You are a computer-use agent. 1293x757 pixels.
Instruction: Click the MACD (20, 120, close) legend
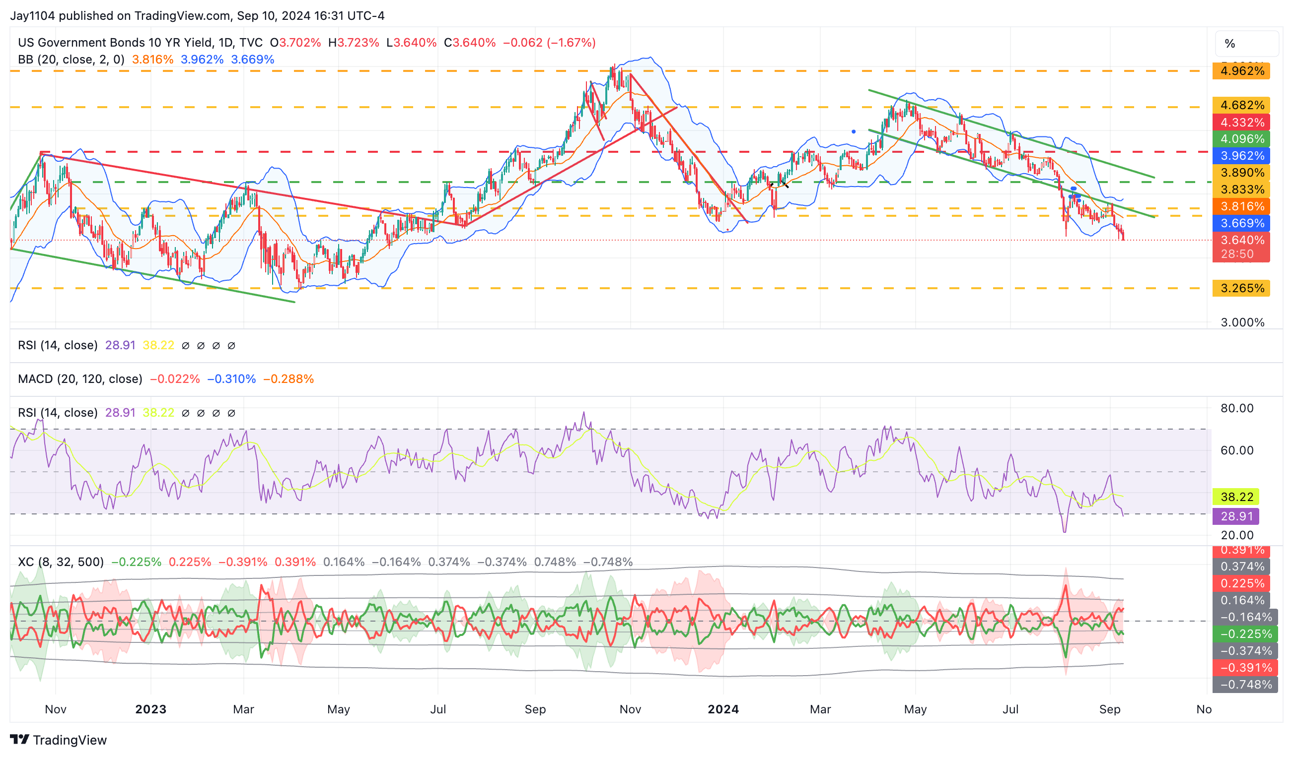tap(80, 379)
